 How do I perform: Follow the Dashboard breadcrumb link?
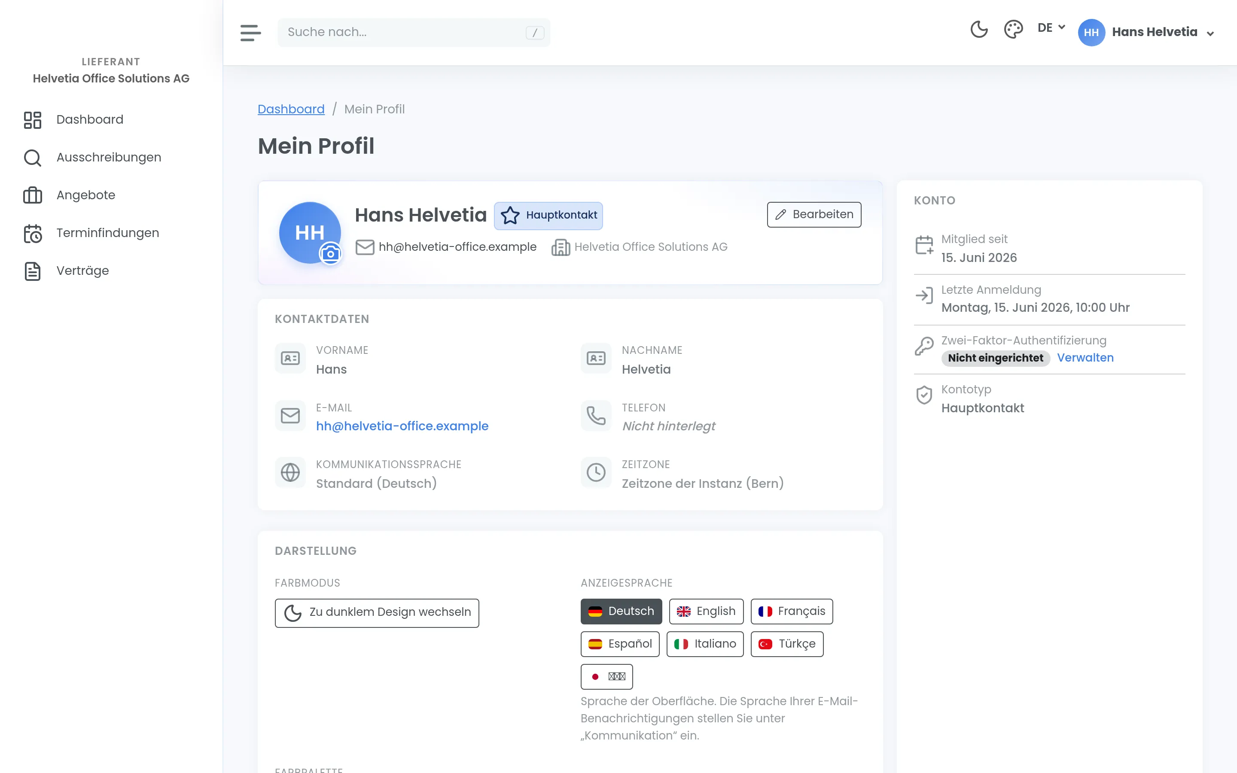coord(291,109)
